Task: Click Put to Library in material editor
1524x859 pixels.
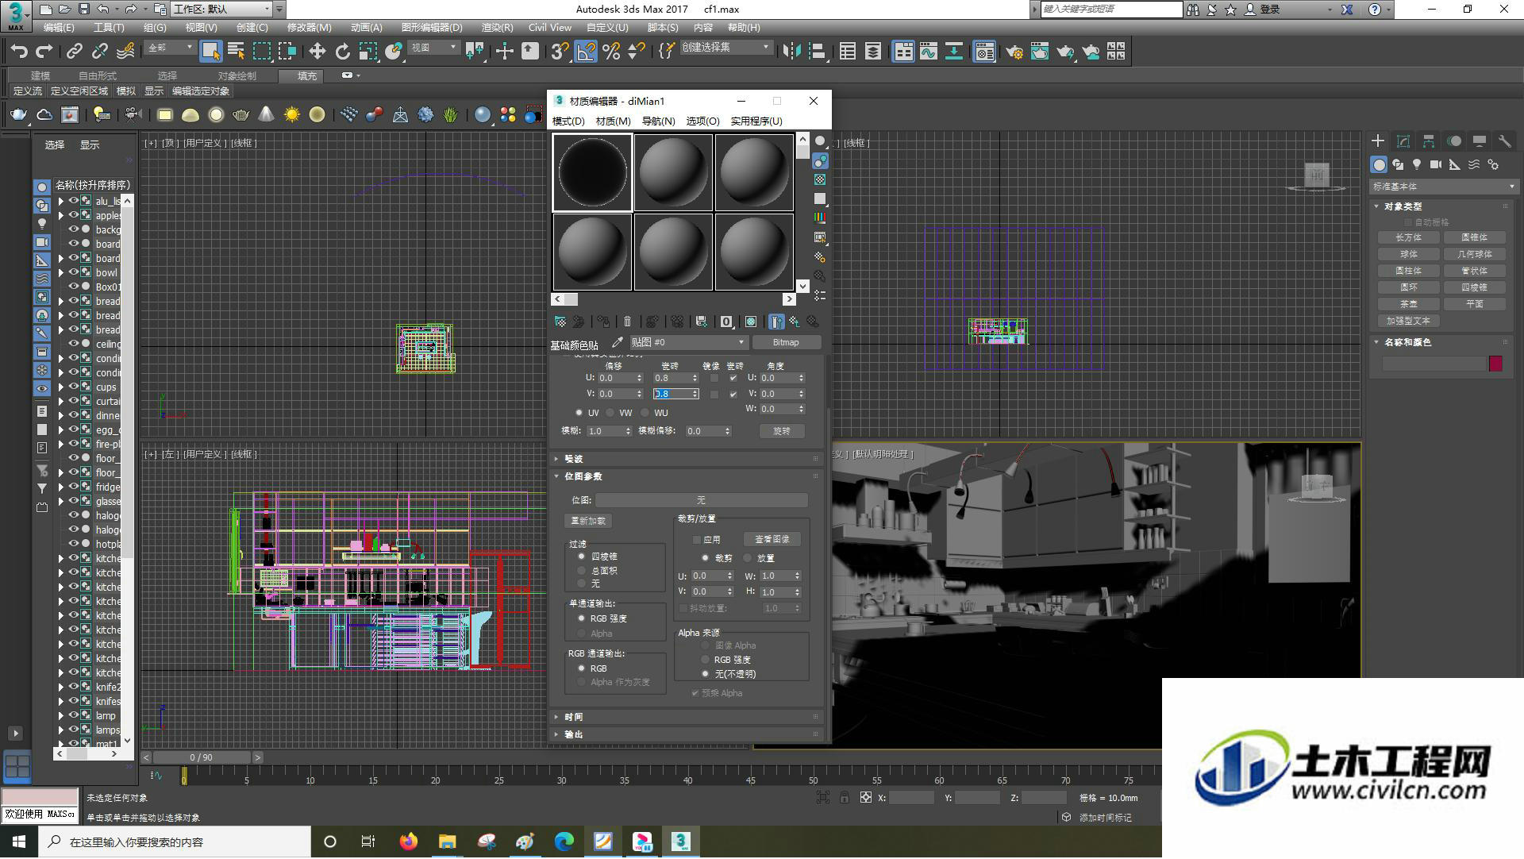Action: coord(701,322)
